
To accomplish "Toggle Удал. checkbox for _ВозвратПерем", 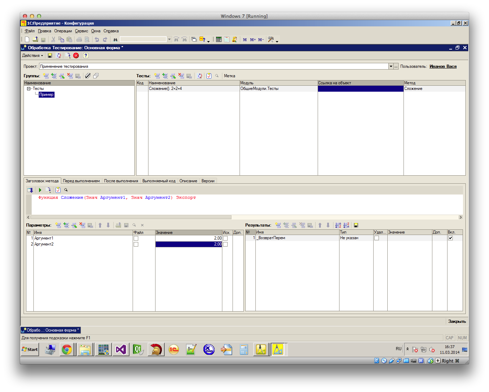I will tap(377, 238).
